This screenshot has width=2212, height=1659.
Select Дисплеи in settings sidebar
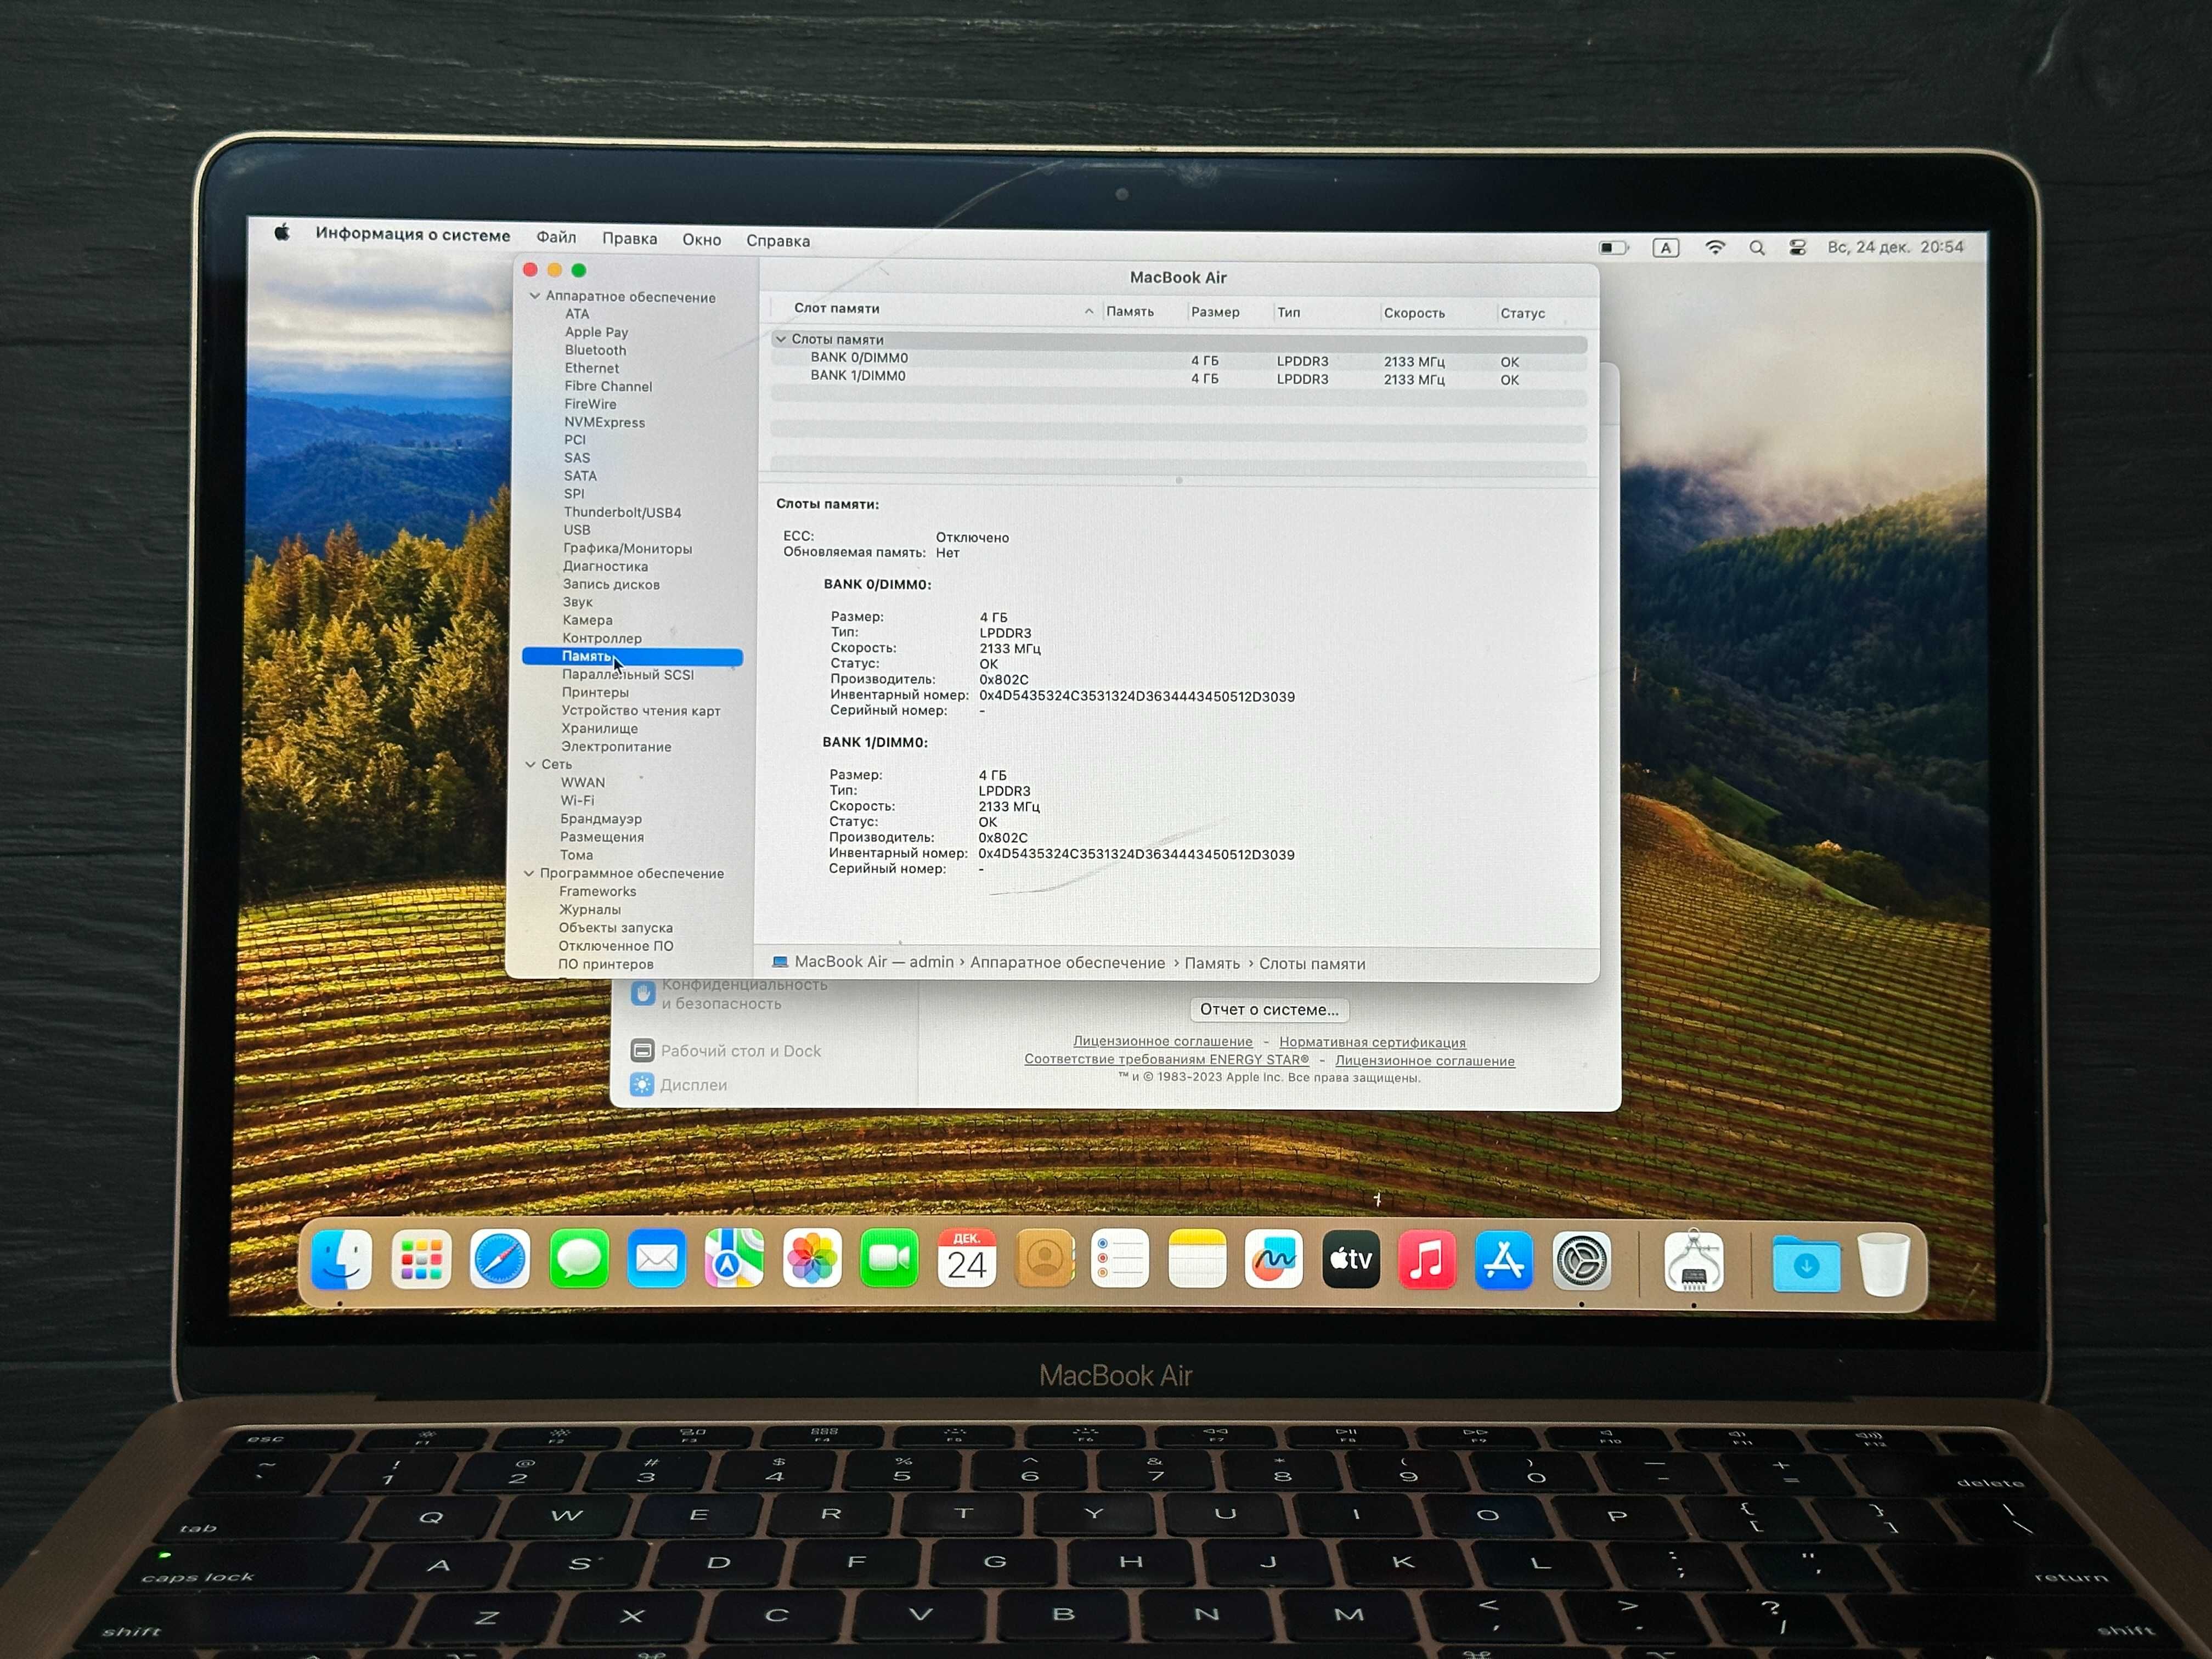[679, 1085]
